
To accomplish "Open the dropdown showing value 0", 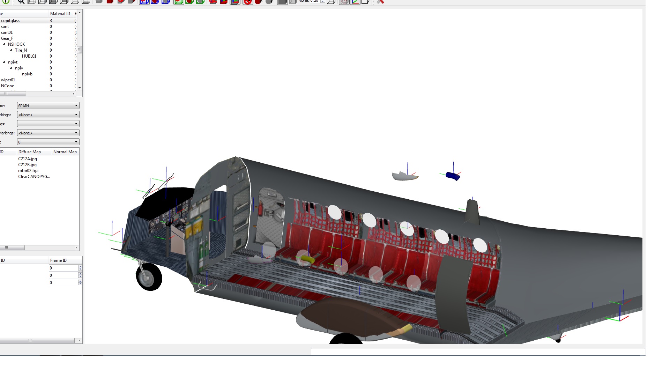I will click(48, 142).
